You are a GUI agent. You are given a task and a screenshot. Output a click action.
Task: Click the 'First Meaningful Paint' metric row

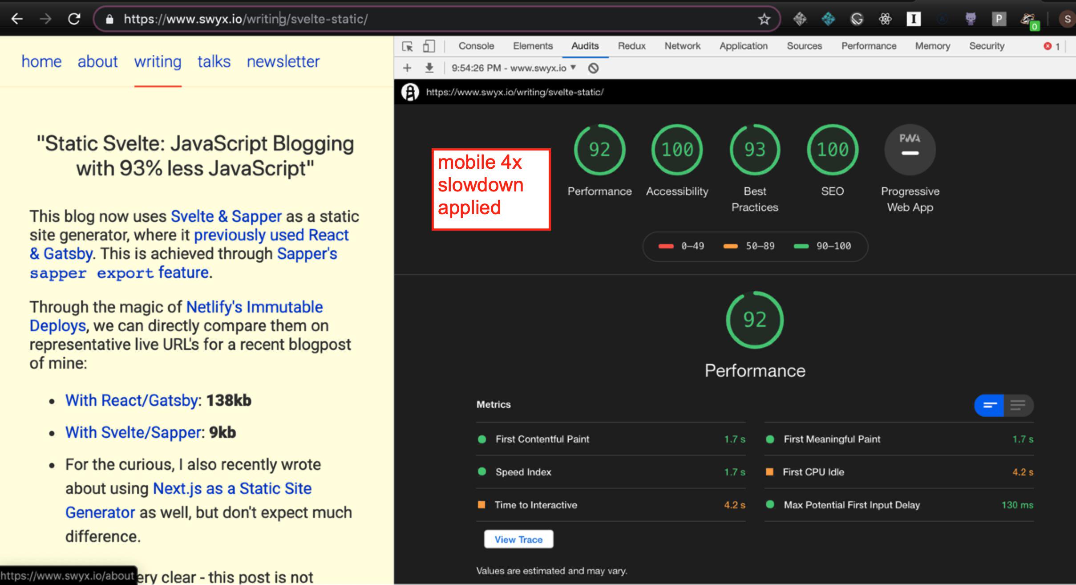point(899,439)
